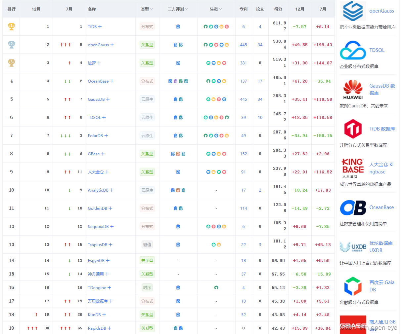402x334 pixels.
Task: Click the evaluation icon in 万里数据库 row
Action: pyautogui.click(x=178, y=301)
